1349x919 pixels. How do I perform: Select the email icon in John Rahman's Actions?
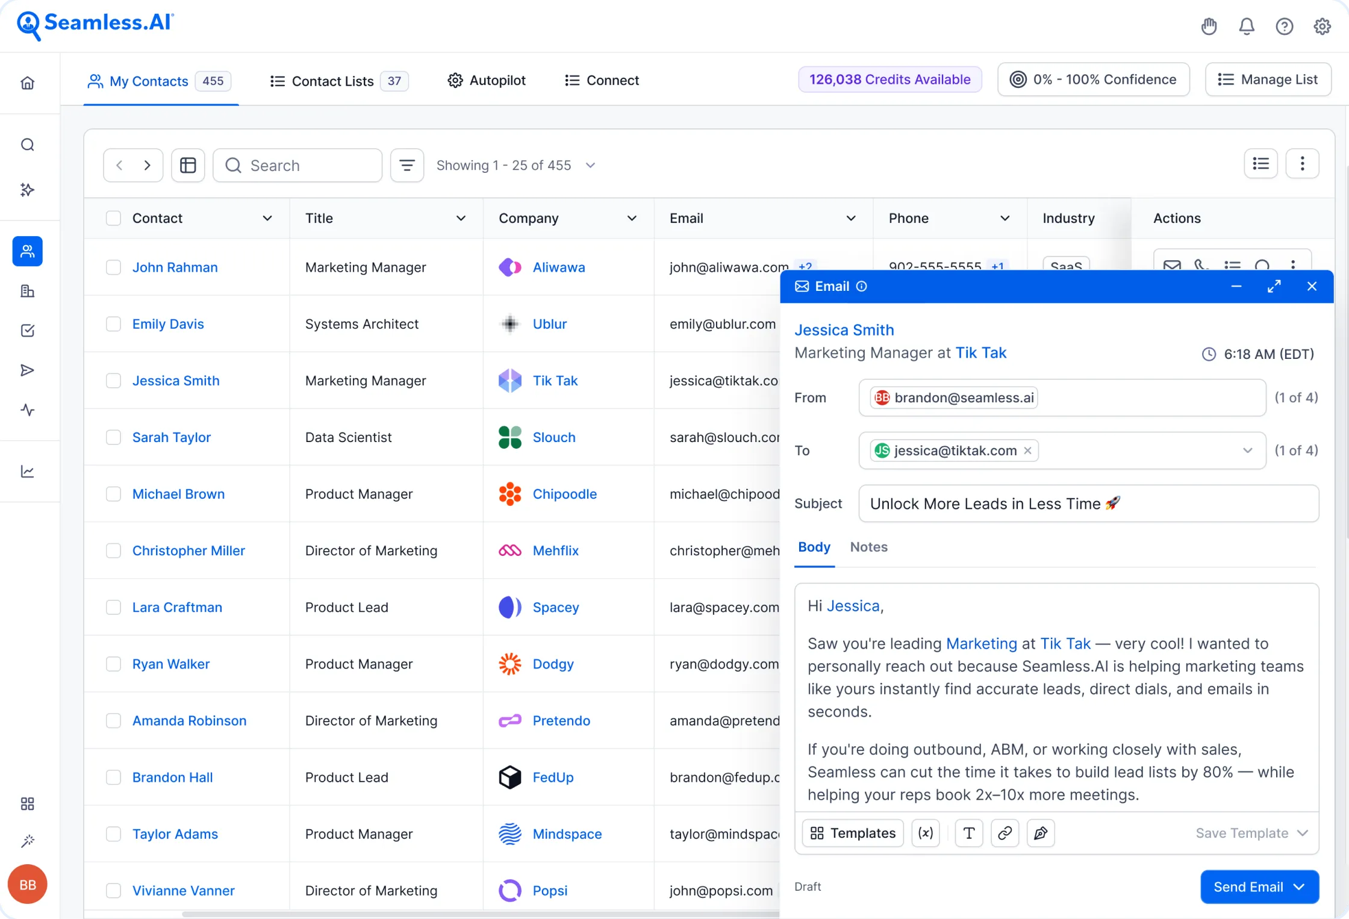tap(1171, 265)
